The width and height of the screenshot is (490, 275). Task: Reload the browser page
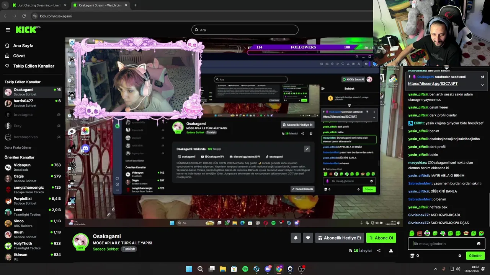[x=24, y=16]
